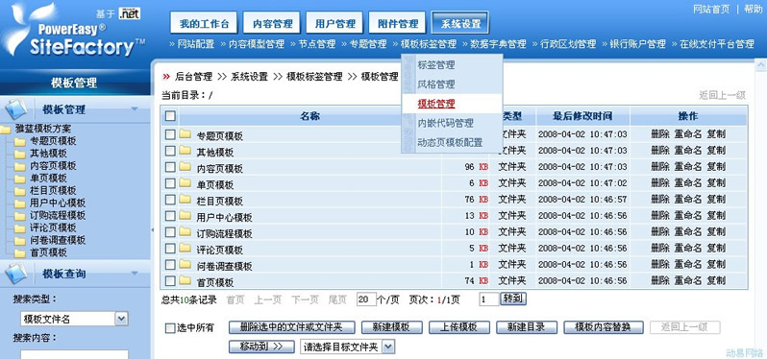The height and width of the screenshot is (359, 767).
Task: Select 内嵌代码管理 in the dropdown menu
Action: coord(446,123)
